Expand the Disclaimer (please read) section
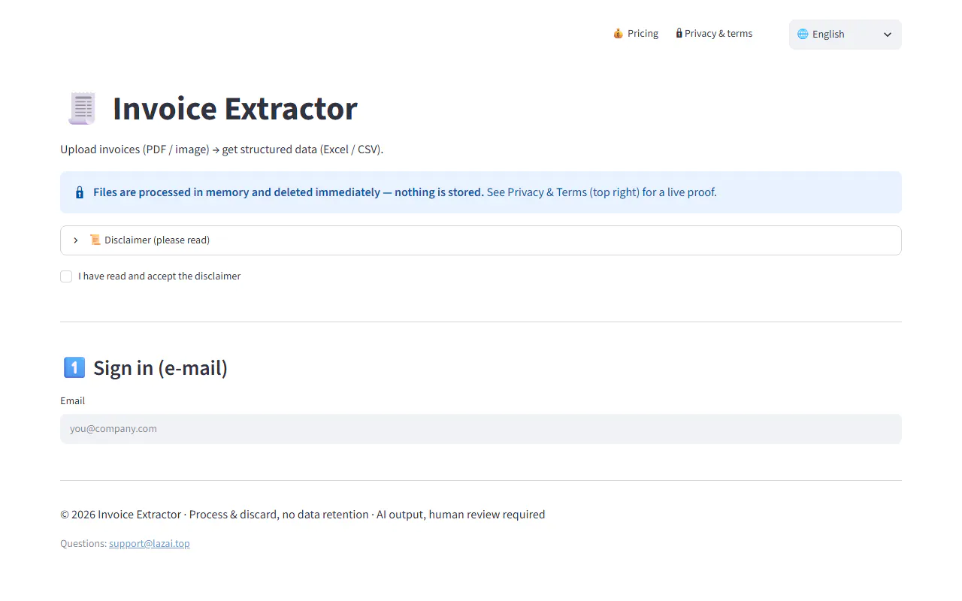This screenshot has width=962, height=601. [481, 240]
